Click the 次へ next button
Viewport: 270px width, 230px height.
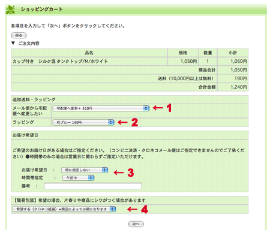pos(136,224)
